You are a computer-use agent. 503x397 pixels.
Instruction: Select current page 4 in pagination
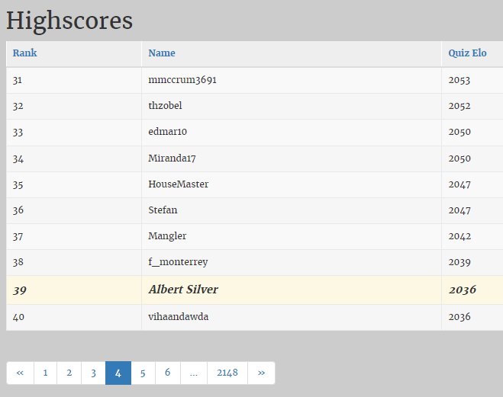(118, 373)
